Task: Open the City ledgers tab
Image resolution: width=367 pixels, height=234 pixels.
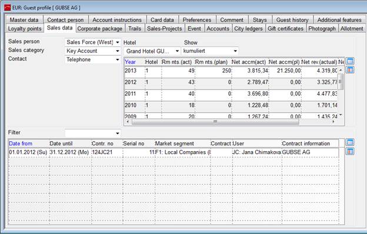Action: point(248,29)
